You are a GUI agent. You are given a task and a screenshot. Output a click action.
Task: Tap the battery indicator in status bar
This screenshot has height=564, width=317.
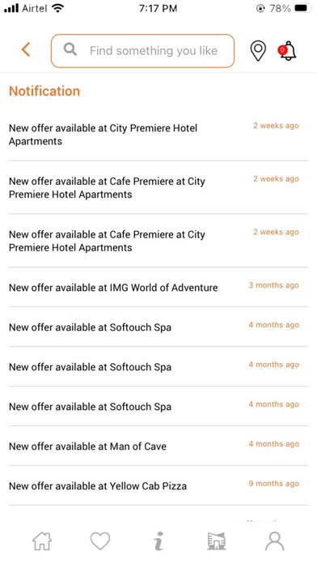point(302,8)
